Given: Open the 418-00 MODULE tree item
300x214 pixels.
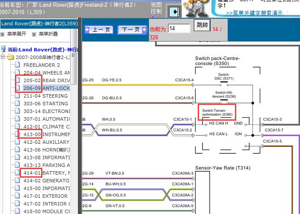Looking at the screenshot, I should tap(47, 211).
